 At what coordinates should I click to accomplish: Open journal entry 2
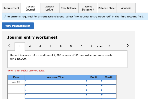(30, 46)
